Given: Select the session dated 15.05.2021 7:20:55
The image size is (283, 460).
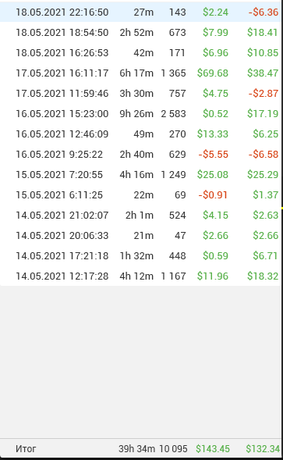Looking at the screenshot, I should (140, 174).
